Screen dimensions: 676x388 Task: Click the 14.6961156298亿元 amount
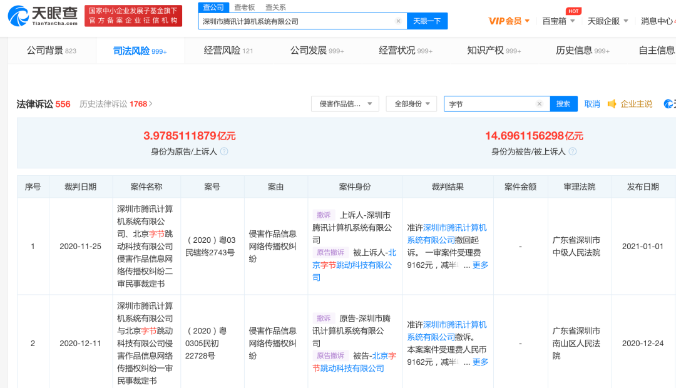(534, 136)
